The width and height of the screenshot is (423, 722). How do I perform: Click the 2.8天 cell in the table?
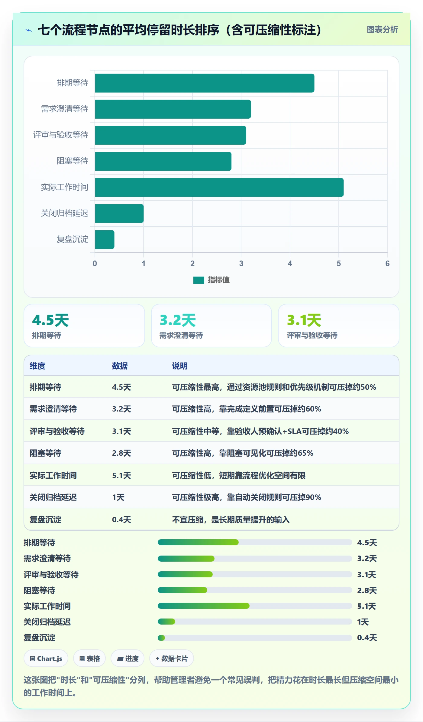pos(121,453)
